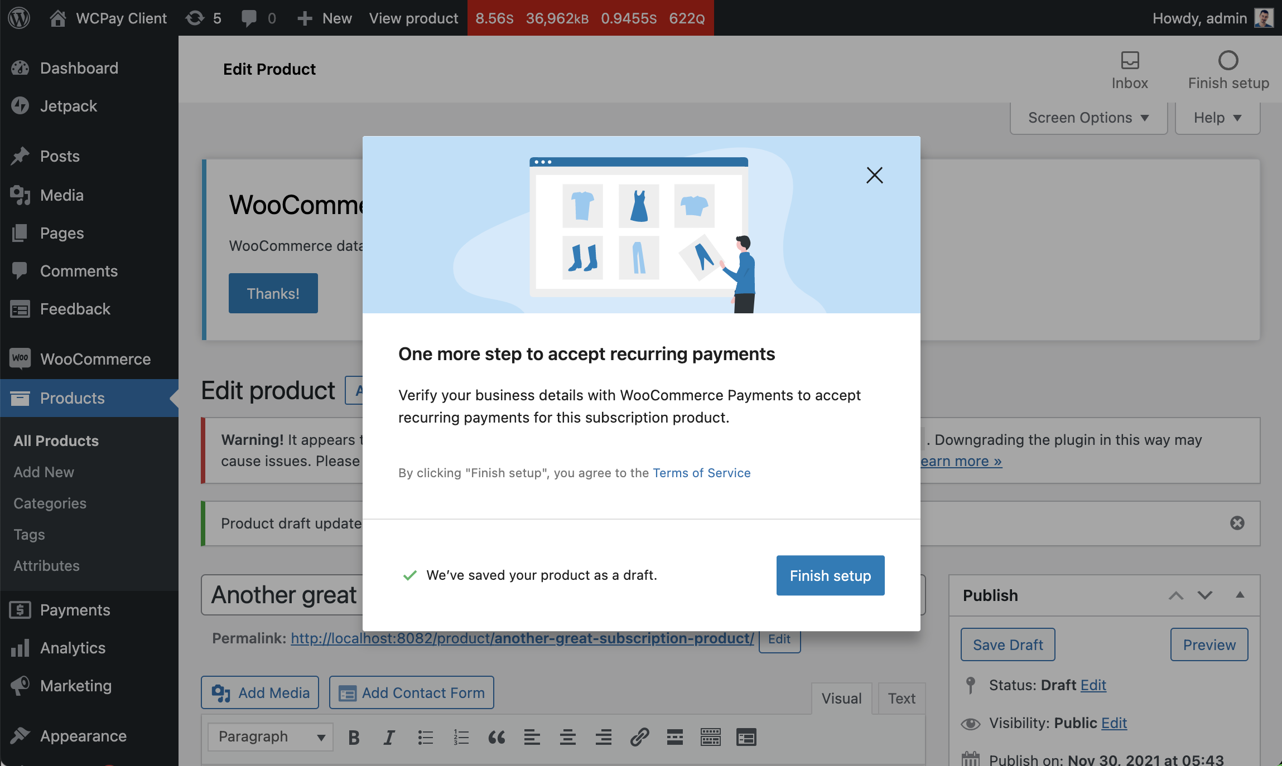Open the Inbox panel
Viewport: 1282px width, 766px height.
1129,69
